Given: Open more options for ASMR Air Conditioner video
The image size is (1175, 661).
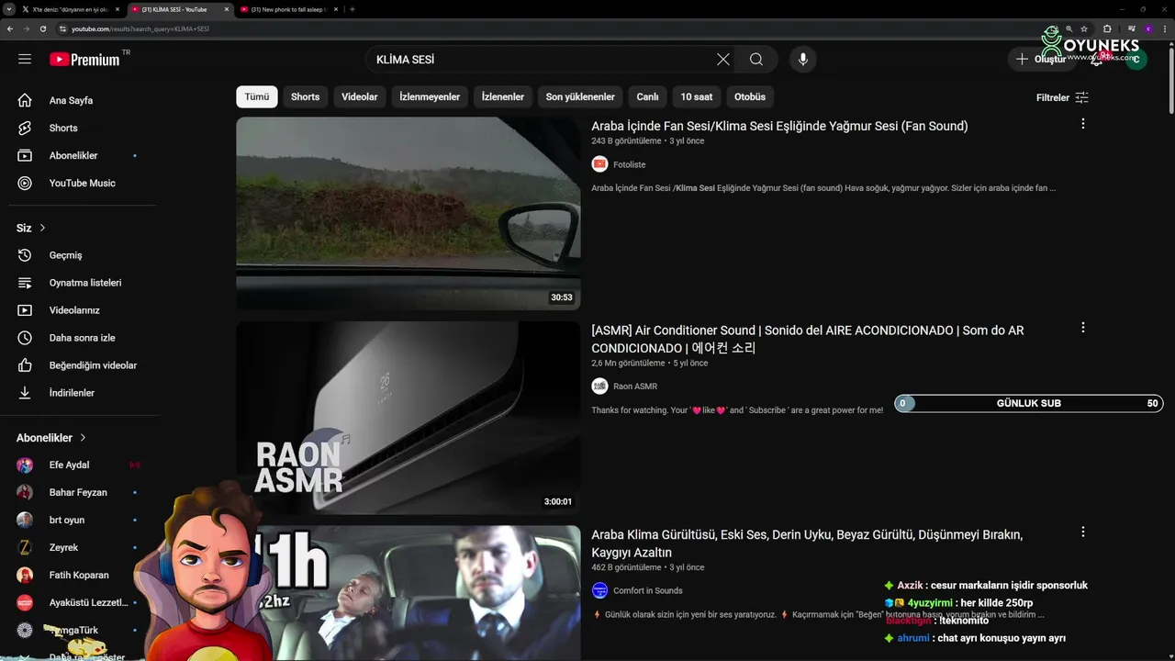Looking at the screenshot, I should pyautogui.click(x=1082, y=327).
